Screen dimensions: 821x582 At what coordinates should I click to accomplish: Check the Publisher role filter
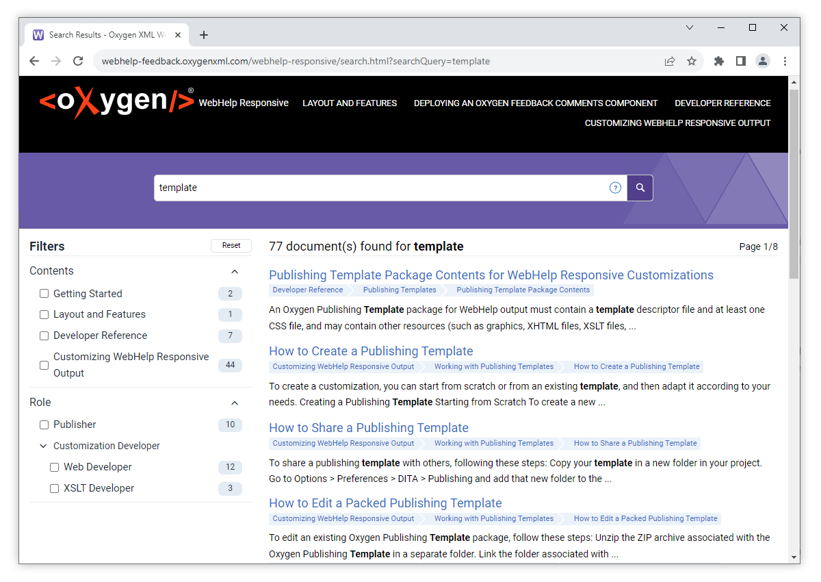pyautogui.click(x=44, y=425)
